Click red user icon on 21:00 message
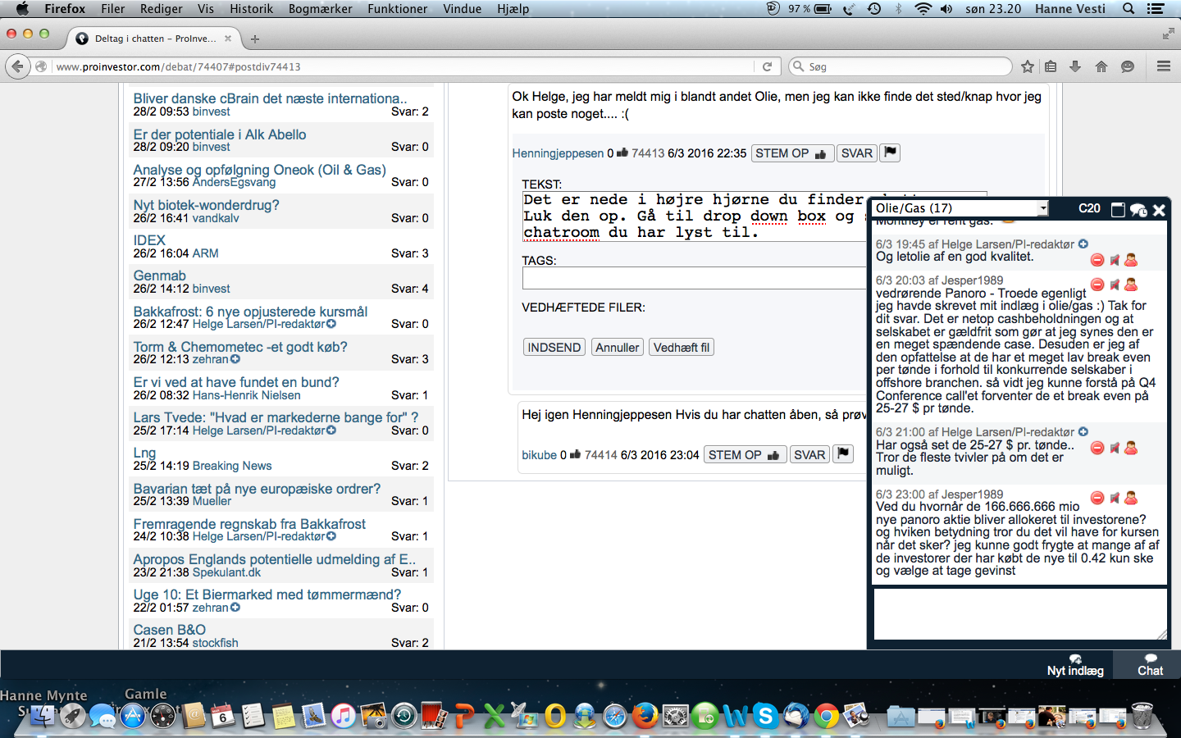Screen dimensions: 1181x738 (1131, 448)
